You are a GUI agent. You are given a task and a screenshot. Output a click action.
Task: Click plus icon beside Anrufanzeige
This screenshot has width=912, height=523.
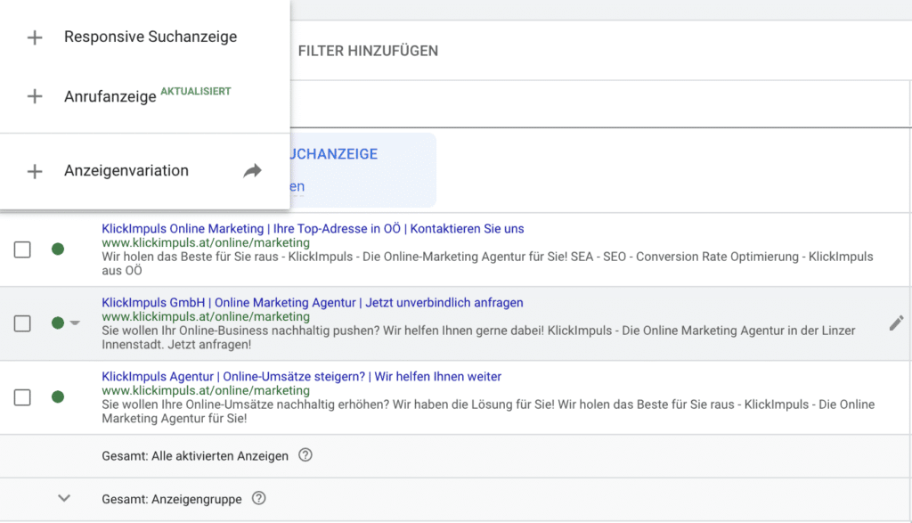[35, 97]
